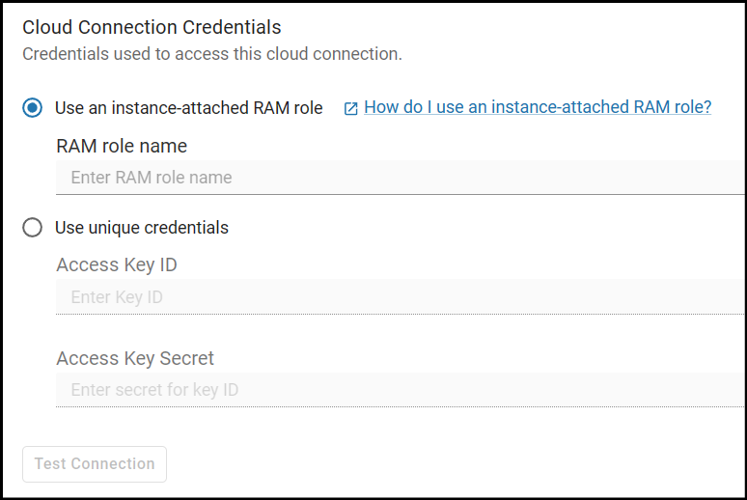The image size is (747, 500).
Task: Click the 'Enter RAM role name' placeholder text
Action: click(x=152, y=178)
